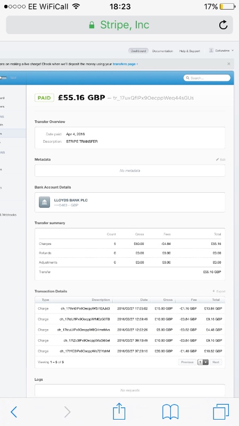Tap the Wi-Fi signal icon
This screenshot has height=426, width=239.
point(76,6)
